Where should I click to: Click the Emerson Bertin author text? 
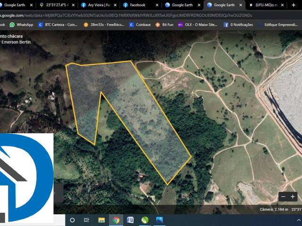16,42
